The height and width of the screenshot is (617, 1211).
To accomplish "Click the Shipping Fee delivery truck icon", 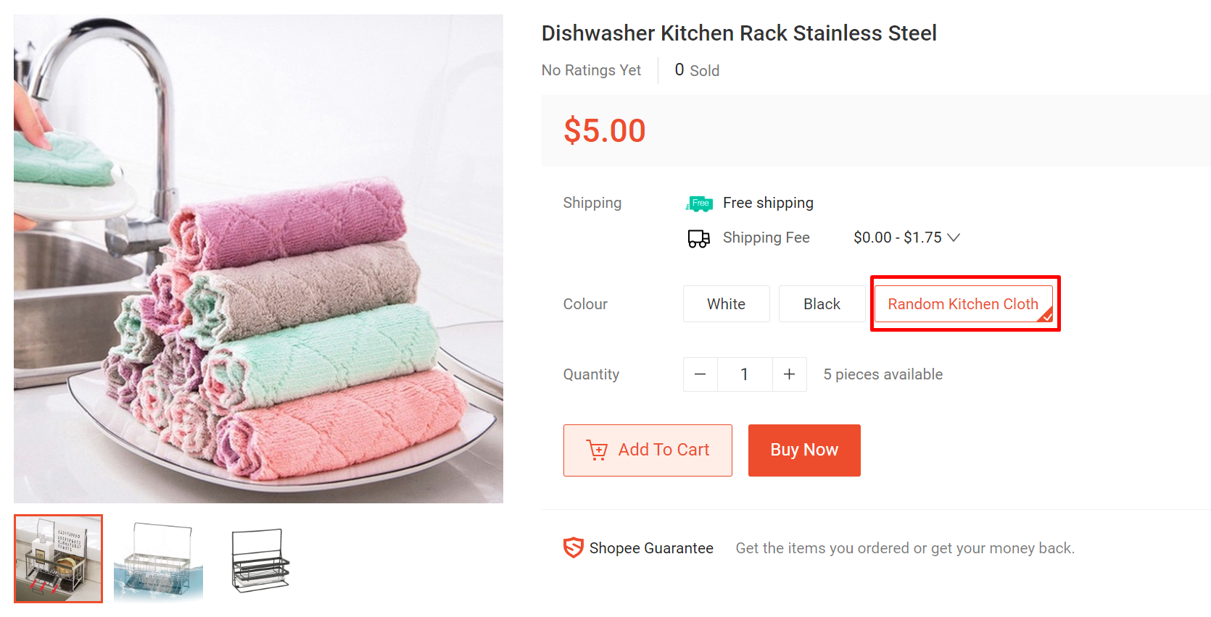I will point(698,238).
